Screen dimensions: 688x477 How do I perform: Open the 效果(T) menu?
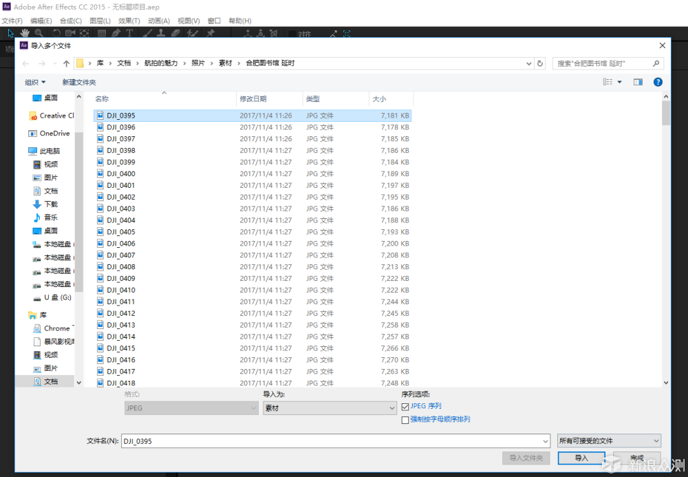[129, 21]
